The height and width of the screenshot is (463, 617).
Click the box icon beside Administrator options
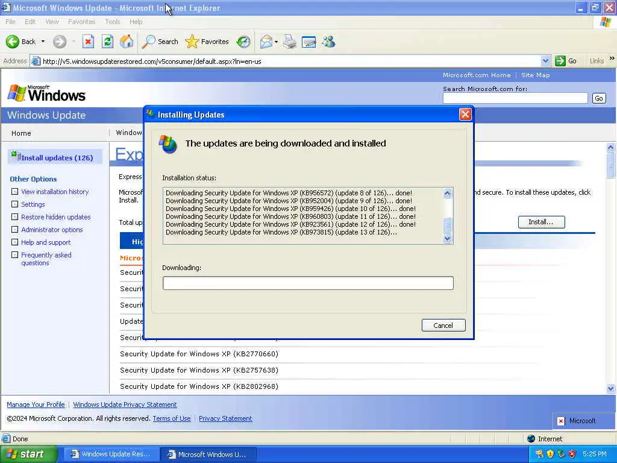click(x=14, y=230)
